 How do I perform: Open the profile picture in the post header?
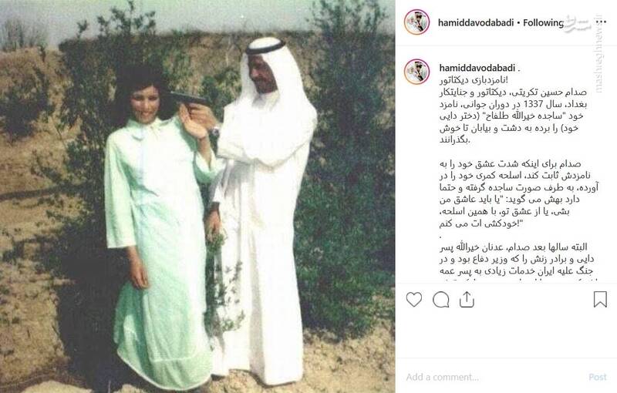coord(416,22)
